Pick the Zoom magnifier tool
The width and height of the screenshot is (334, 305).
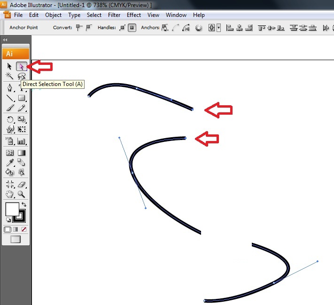click(21, 194)
